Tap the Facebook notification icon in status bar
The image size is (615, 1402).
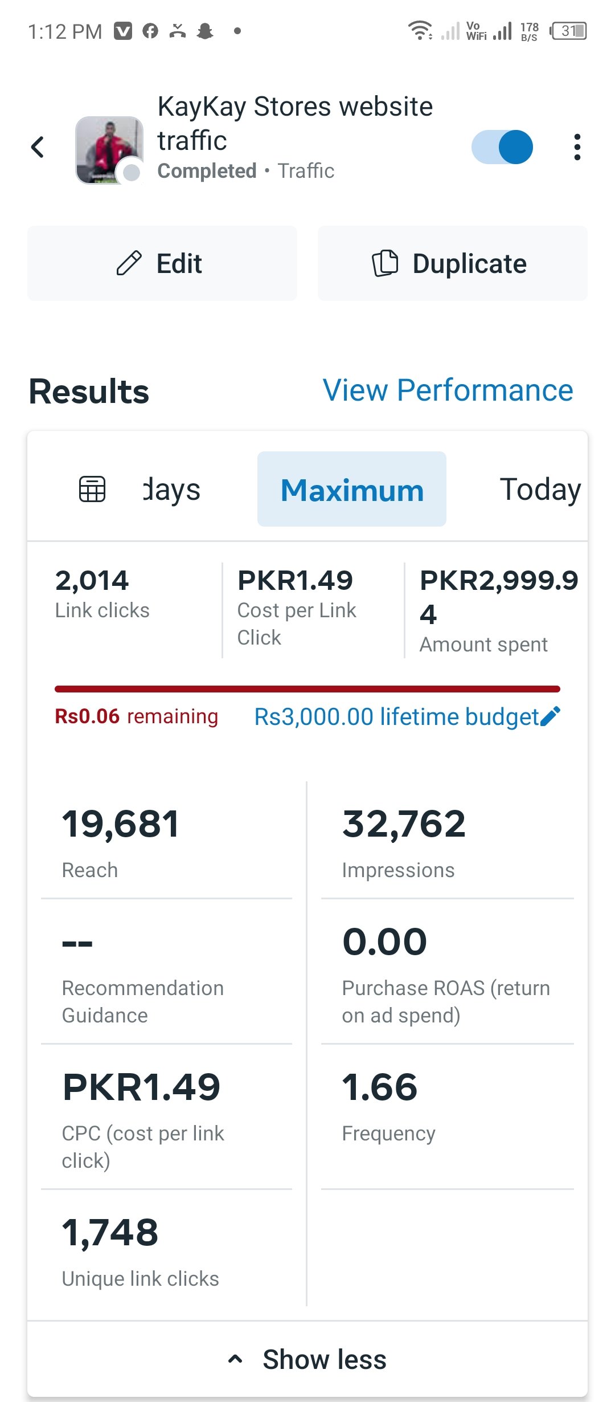150,31
